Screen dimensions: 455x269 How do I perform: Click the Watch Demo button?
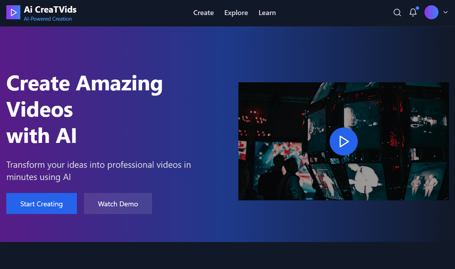coord(118,204)
